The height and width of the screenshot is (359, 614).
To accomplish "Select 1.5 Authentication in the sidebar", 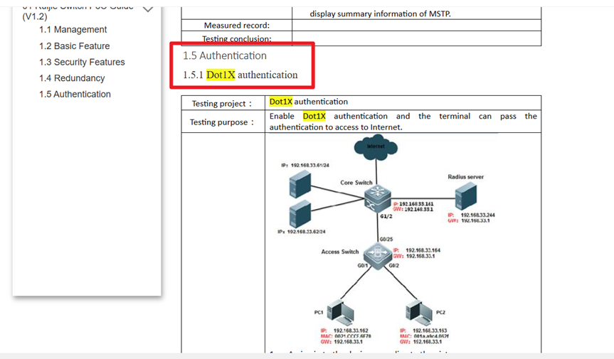I will 75,95.
